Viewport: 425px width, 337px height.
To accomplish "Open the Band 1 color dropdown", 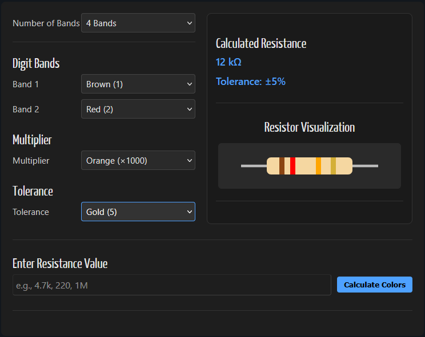I will (138, 84).
